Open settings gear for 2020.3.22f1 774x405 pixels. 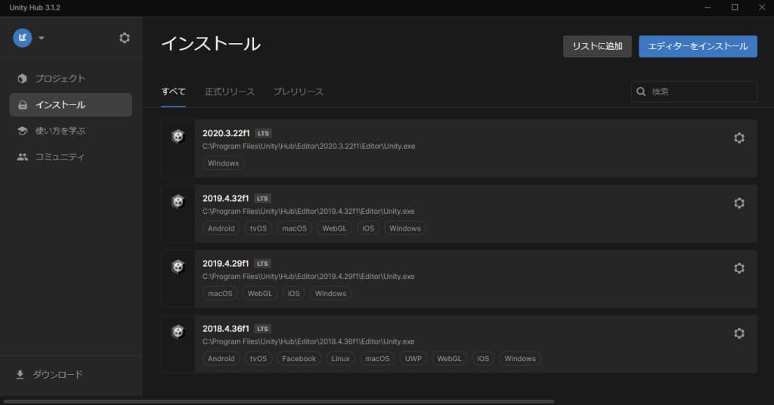739,138
